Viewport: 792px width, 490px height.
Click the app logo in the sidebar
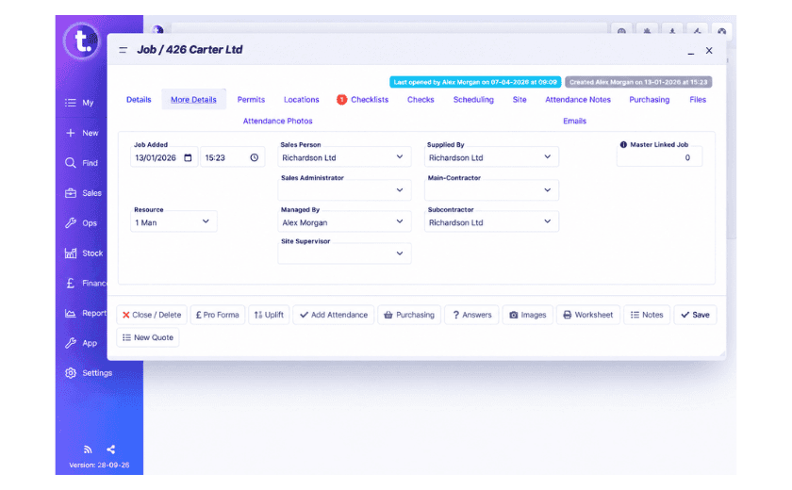click(x=81, y=41)
